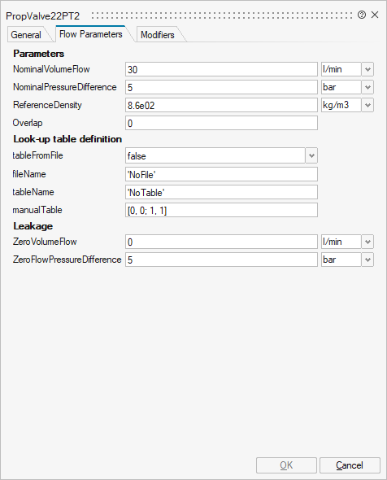Close the PropValve22PT2 dialog
Image resolution: width=387 pixels, height=480 pixels.
[375, 15]
